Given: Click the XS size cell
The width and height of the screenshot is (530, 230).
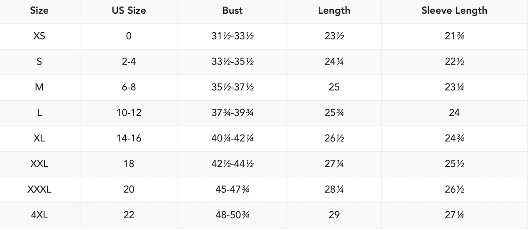Looking at the screenshot, I should pos(39,36).
